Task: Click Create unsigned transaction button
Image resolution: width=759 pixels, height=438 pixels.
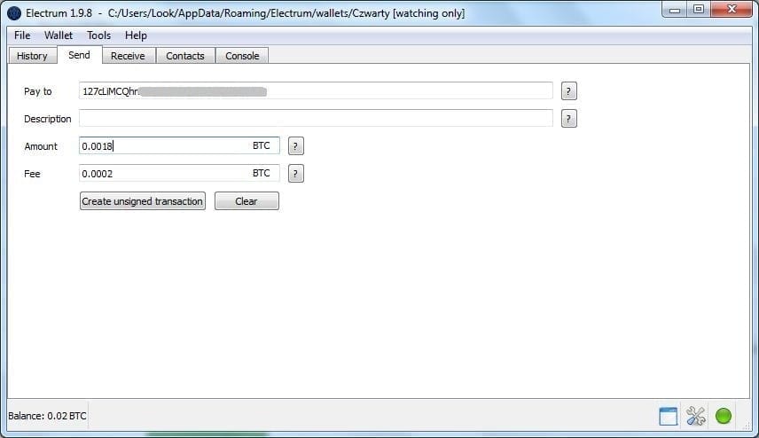Action: [142, 201]
